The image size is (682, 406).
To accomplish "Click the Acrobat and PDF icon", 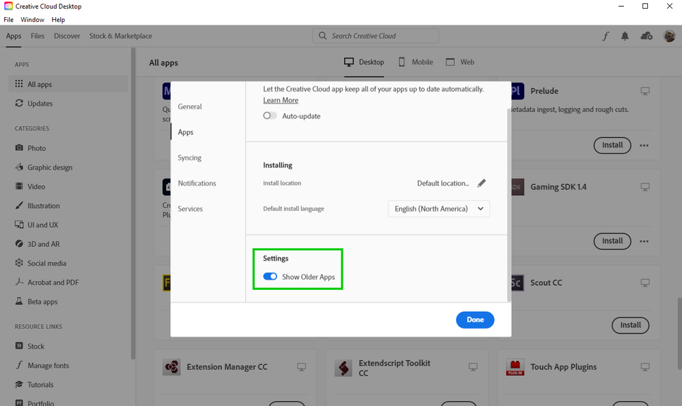I will point(18,282).
